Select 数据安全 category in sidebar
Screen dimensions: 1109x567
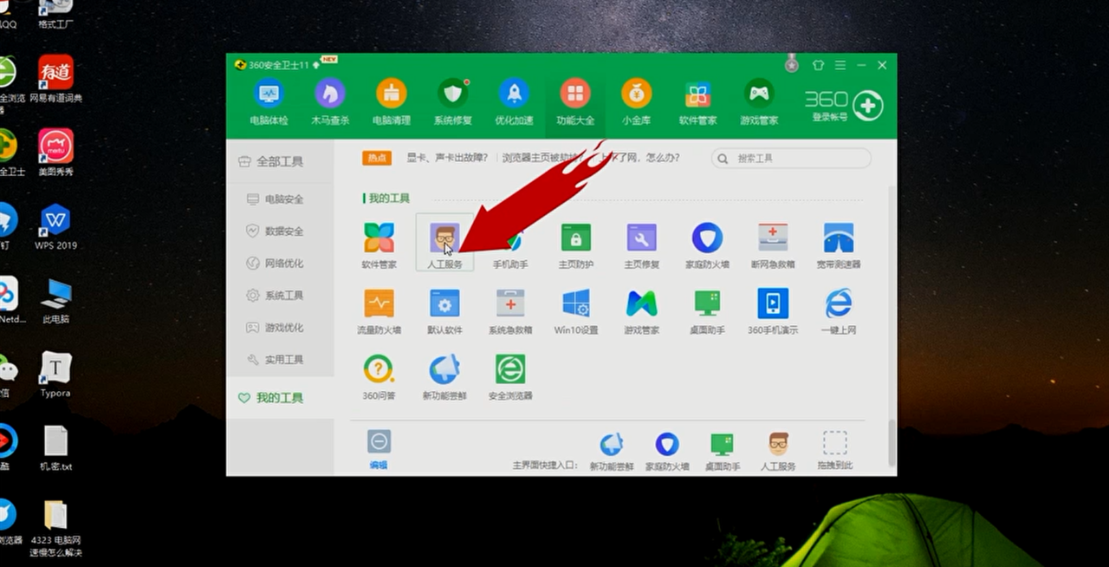coord(280,231)
